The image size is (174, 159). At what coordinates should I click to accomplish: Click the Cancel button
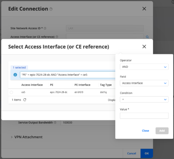point(131,154)
